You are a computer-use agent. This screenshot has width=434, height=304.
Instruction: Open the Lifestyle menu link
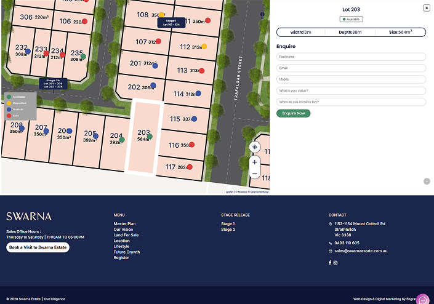(x=121, y=247)
